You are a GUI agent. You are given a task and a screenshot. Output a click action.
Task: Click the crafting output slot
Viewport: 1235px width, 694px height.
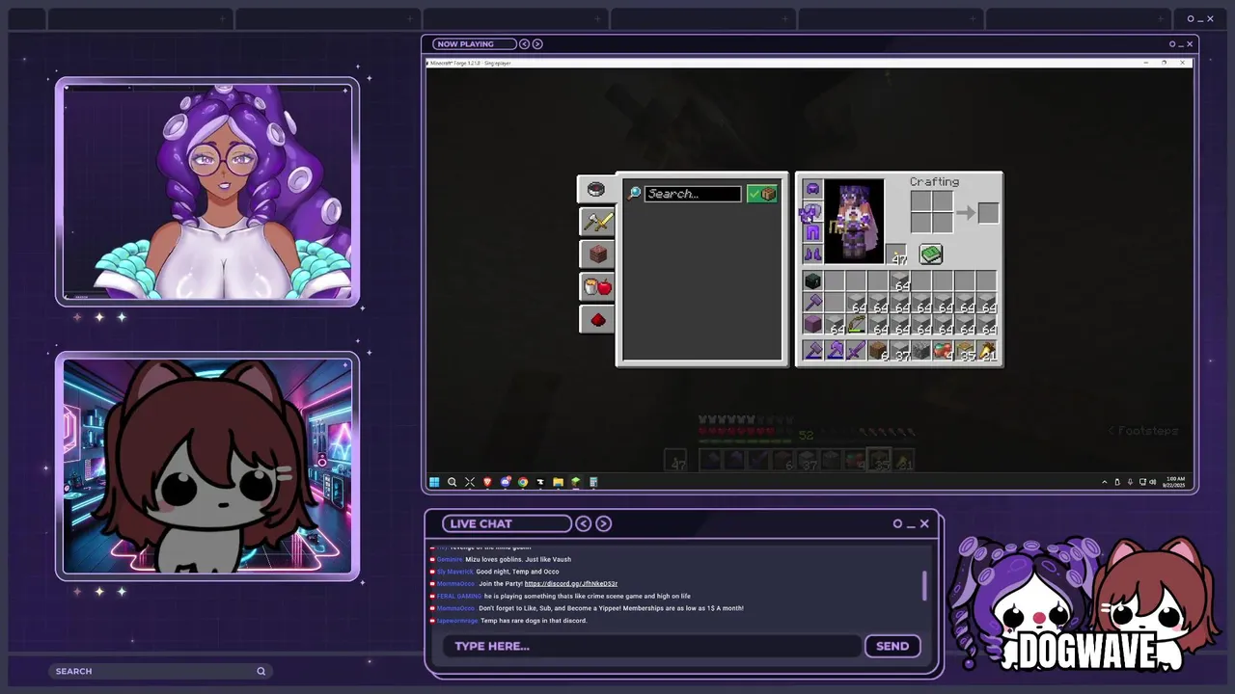click(x=988, y=212)
